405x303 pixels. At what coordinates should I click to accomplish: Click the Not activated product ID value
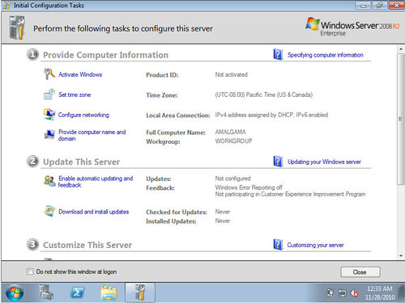click(231, 74)
